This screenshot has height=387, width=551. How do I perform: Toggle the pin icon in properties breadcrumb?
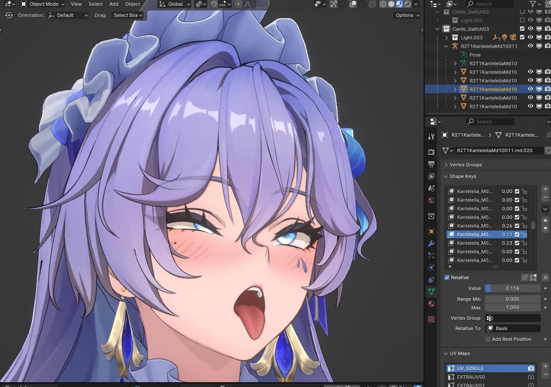tap(548, 135)
